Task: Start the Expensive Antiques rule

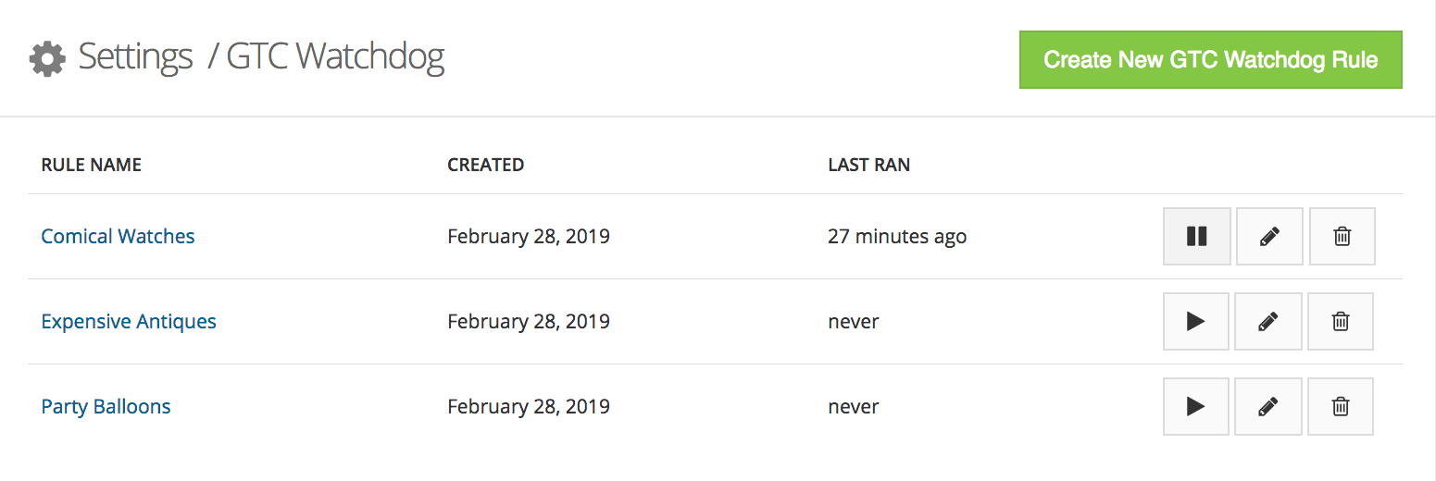Action: point(1195,322)
